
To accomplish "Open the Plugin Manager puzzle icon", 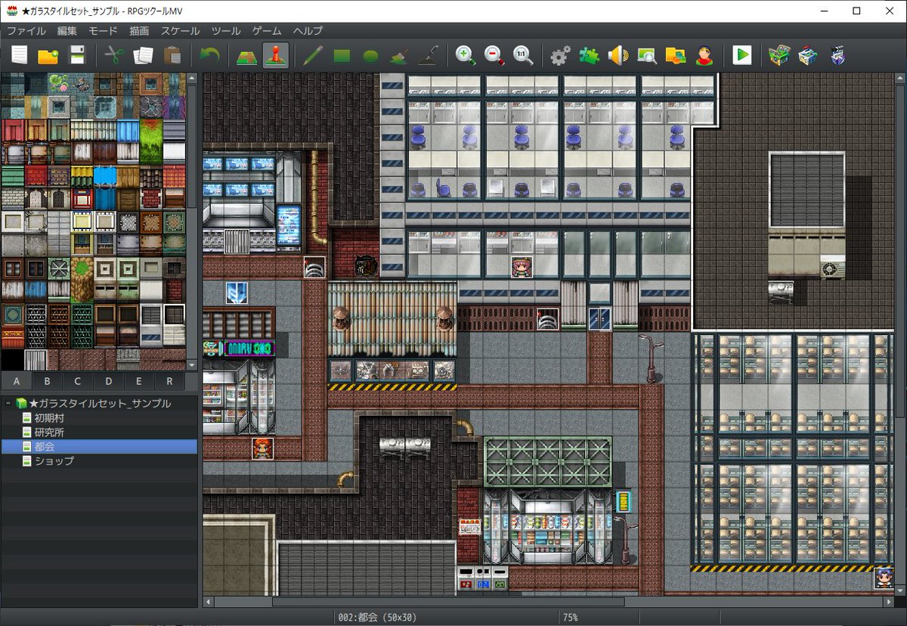I will pos(589,55).
